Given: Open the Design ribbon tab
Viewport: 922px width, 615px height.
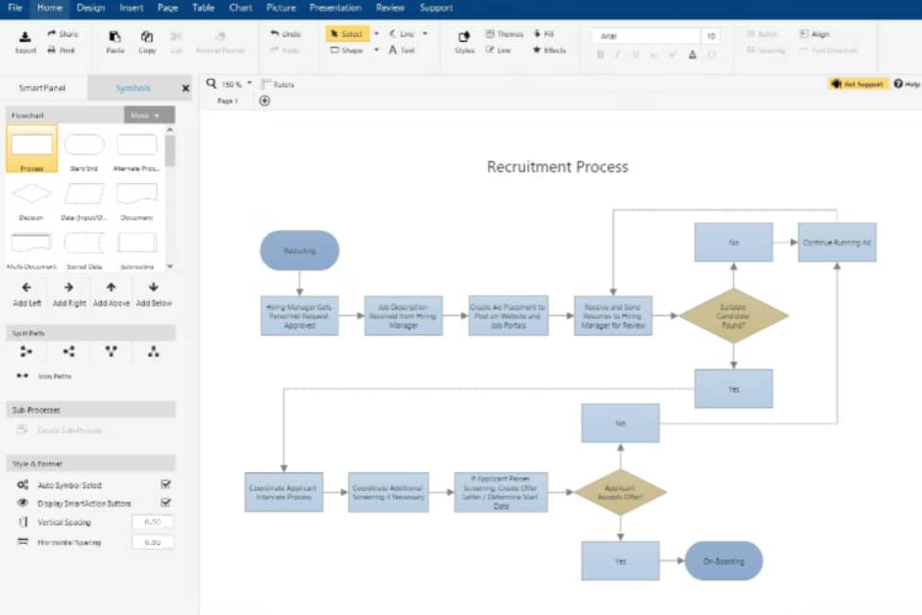Looking at the screenshot, I should 91,8.
